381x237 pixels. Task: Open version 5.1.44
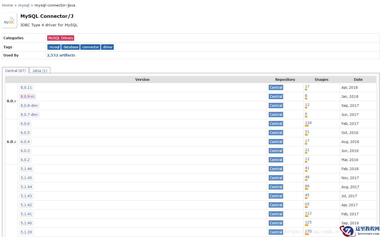[26, 187]
